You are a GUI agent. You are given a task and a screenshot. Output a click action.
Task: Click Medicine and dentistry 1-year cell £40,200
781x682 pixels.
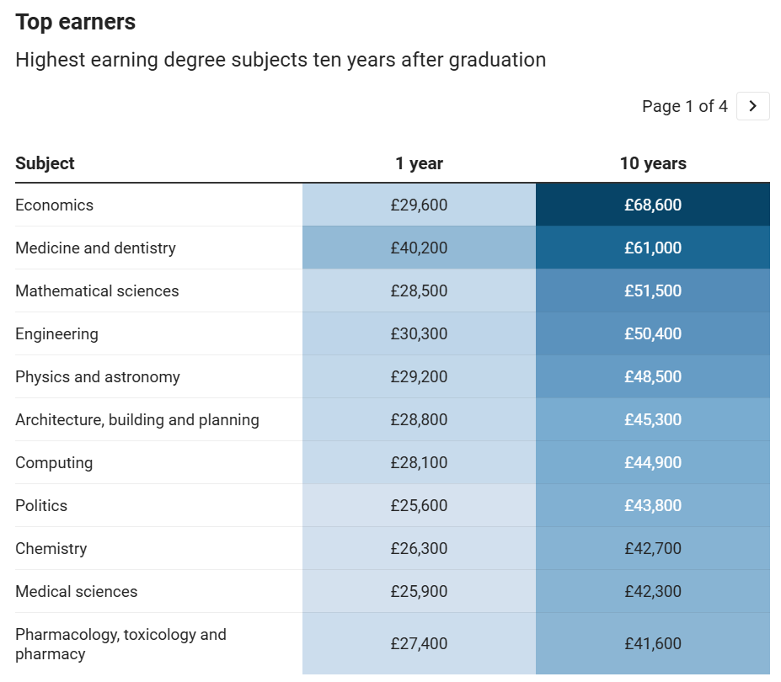[419, 248]
